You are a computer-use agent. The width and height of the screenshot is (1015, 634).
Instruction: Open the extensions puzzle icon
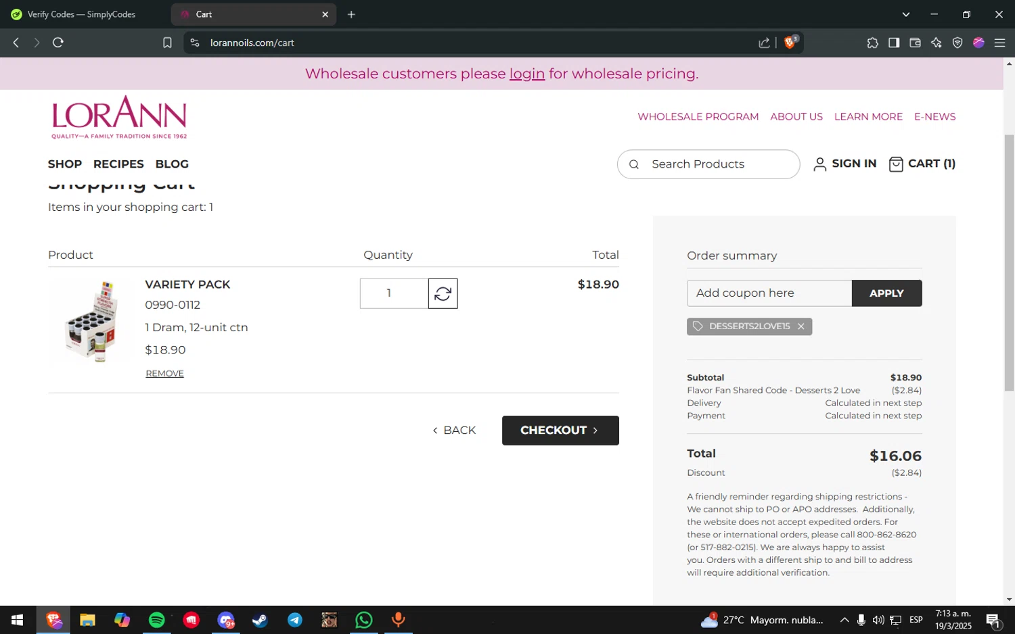pyautogui.click(x=872, y=43)
